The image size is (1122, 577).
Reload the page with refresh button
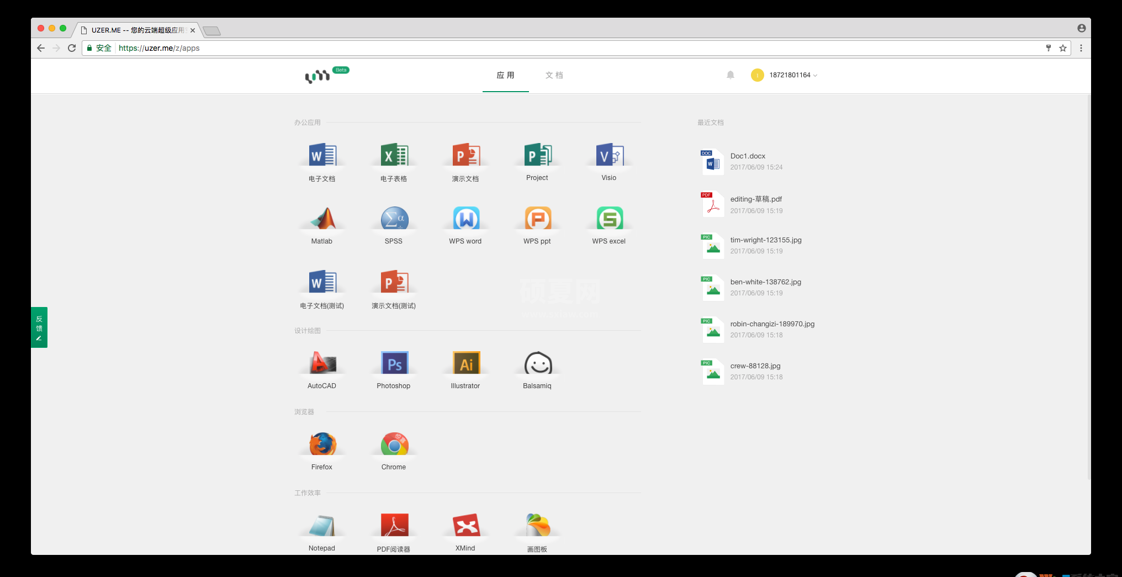[72, 48]
